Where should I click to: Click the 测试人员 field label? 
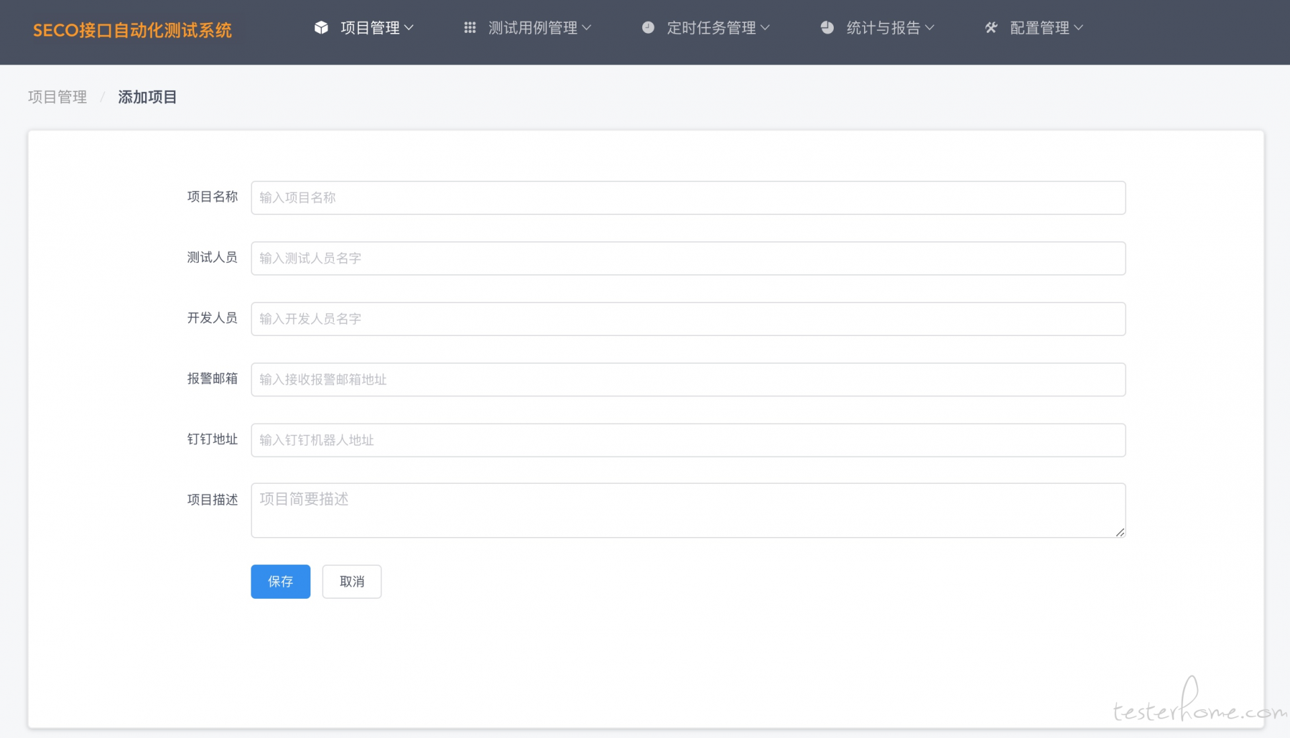[x=212, y=257]
